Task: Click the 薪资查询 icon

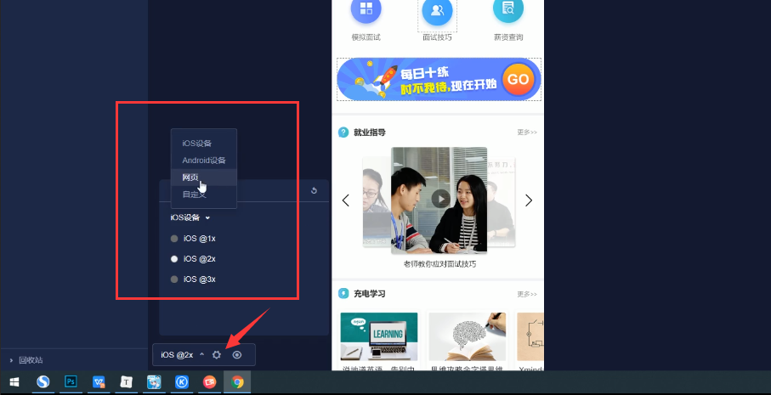Action: [508, 10]
